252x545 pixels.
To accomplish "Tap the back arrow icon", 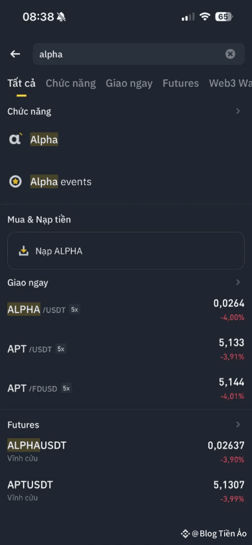I will pyautogui.click(x=15, y=54).
